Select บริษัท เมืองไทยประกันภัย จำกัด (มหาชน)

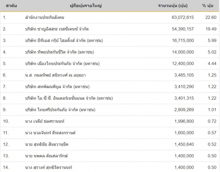pos(62,64)
